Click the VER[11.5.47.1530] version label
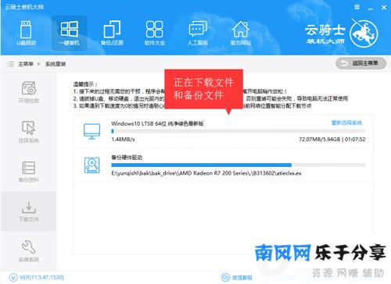The image size is (391, 284). pos(41,277)
